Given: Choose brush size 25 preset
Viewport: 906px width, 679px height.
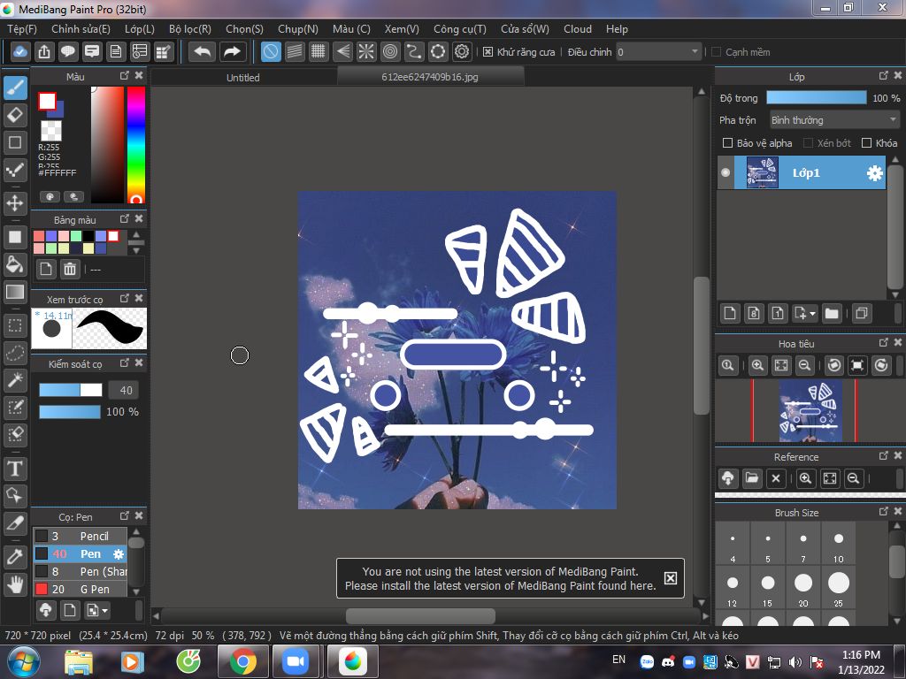Looking at the screenshot, I should coord(839,587).
